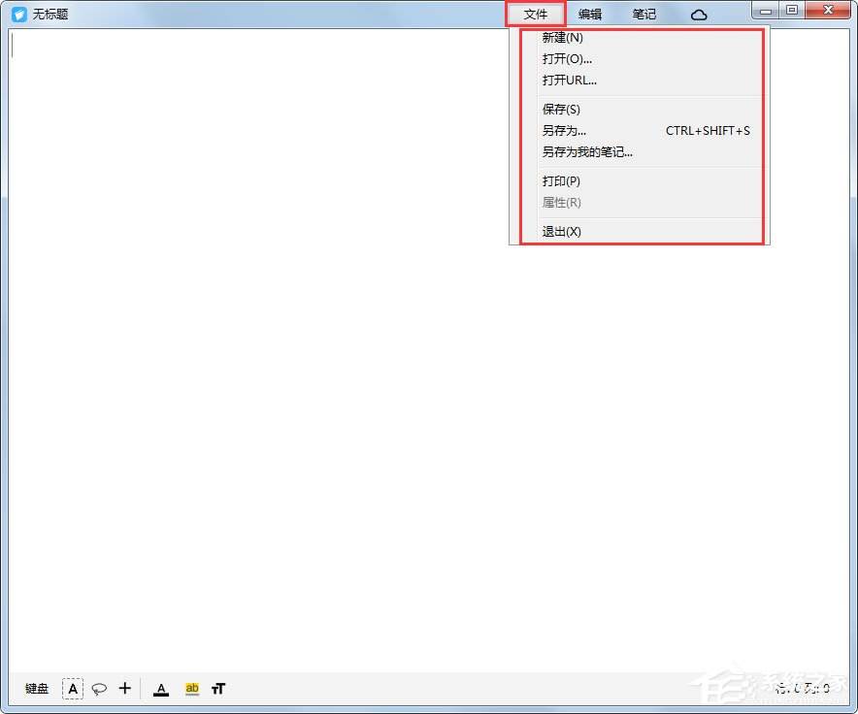
Task: Click the yellow text highlight icon
Action: coord(192,689)
